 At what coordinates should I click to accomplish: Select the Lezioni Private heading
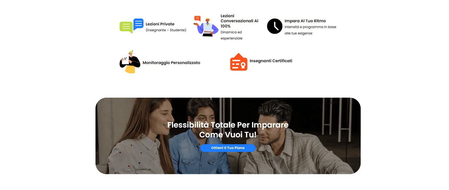pos(160,24)
